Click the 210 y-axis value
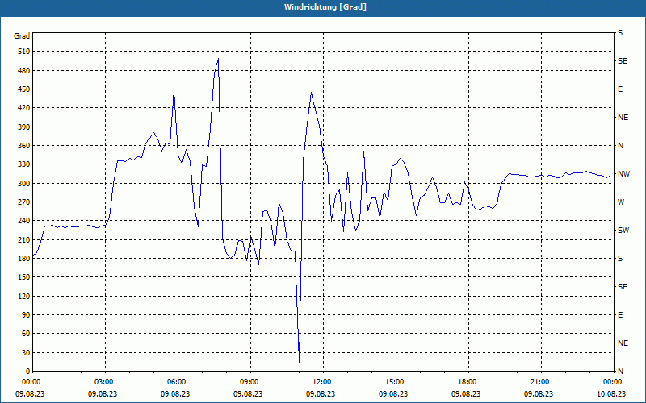The width and height of the screenshot is (646, 403). tap(24, 239)
